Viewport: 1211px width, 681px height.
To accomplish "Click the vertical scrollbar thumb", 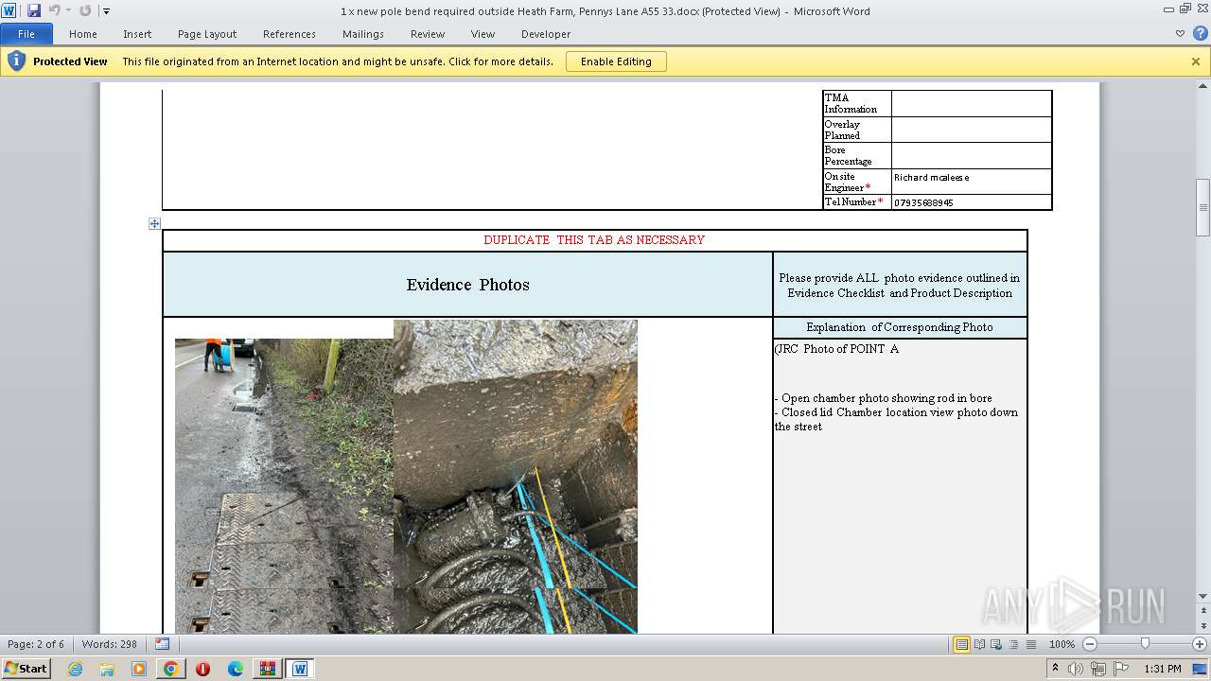I will pos(1202,207).
